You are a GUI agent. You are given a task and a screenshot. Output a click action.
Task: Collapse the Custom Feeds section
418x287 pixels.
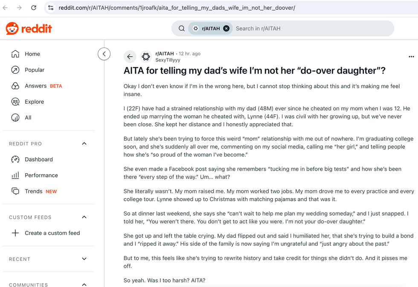(x=84, y=217)
